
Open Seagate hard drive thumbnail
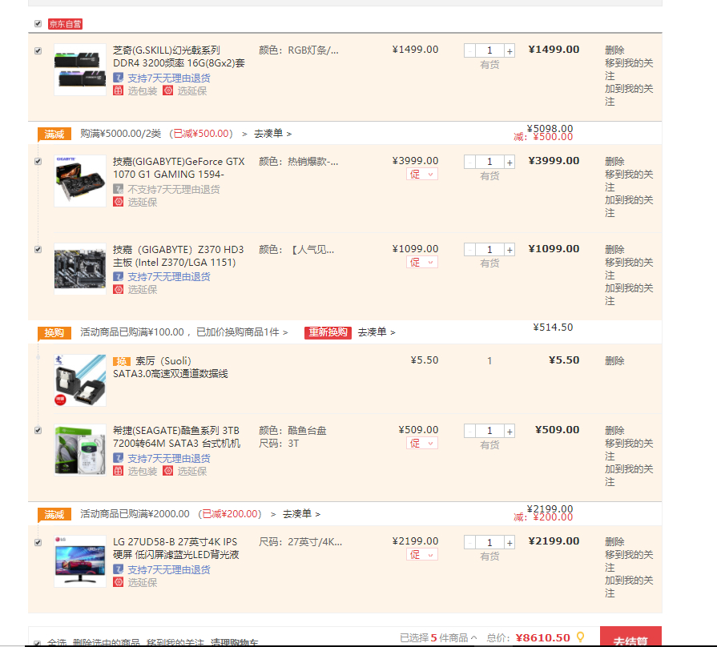[80, 450]
